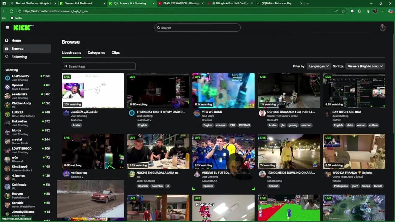The width and height of the screenshot is (395, 222).
Task: Click sandraskins channel avatar
Action: (262, 174)
